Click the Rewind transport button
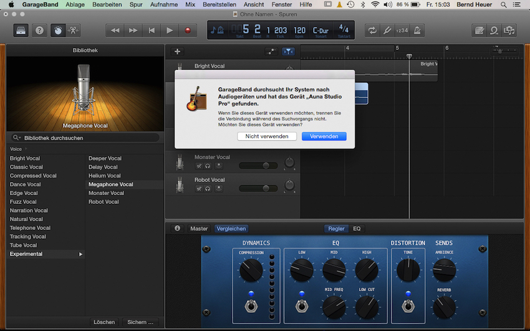 [115, 31]
